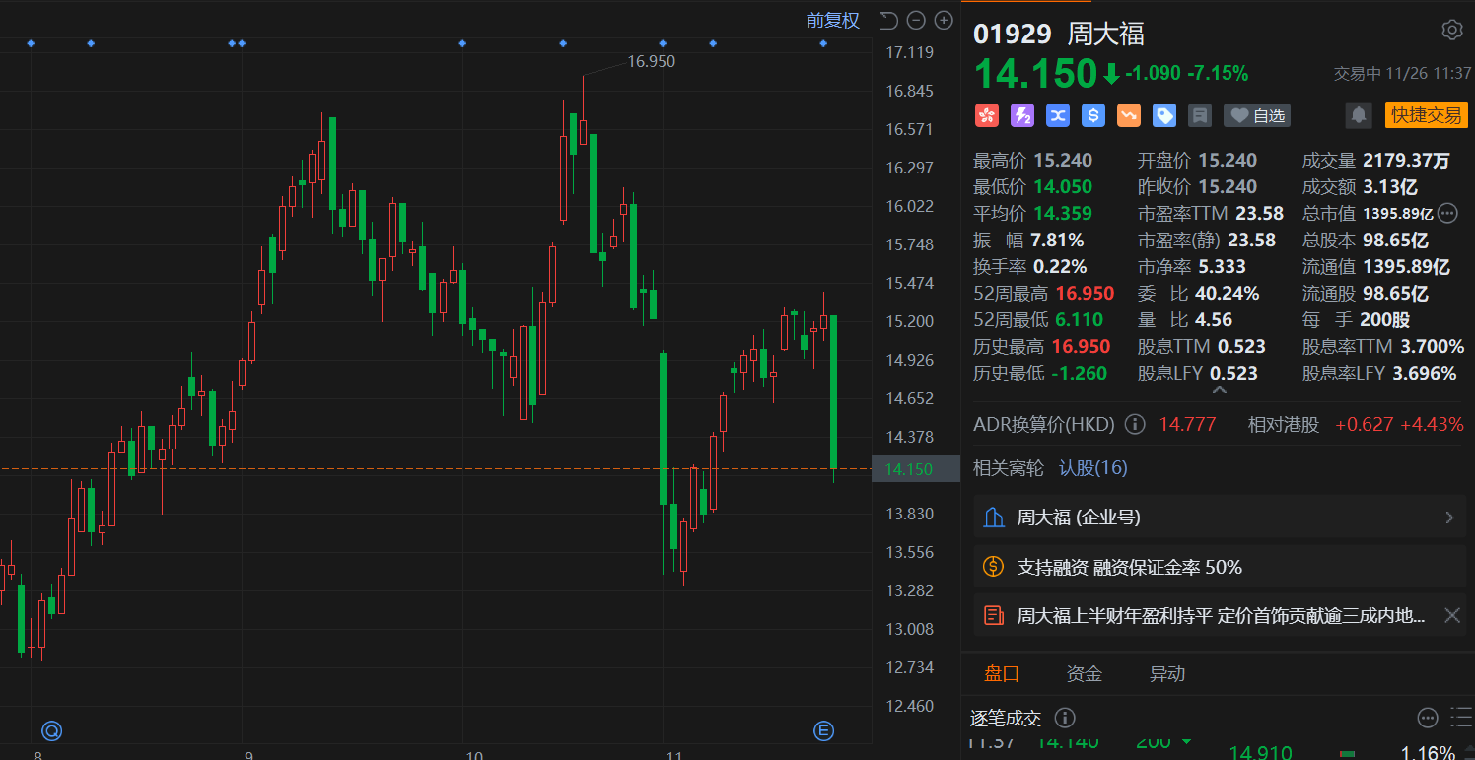This screenshot has width=1475, height=760.
Task: Click the 委比 value 40.24%
Action: (1228, 294)
